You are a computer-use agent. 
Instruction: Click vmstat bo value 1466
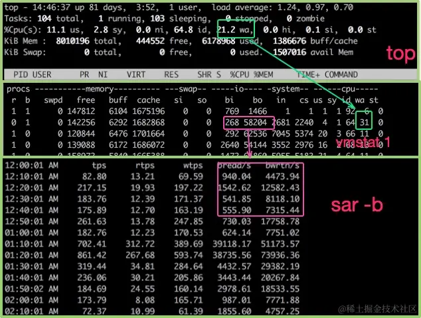pos(258,111)
